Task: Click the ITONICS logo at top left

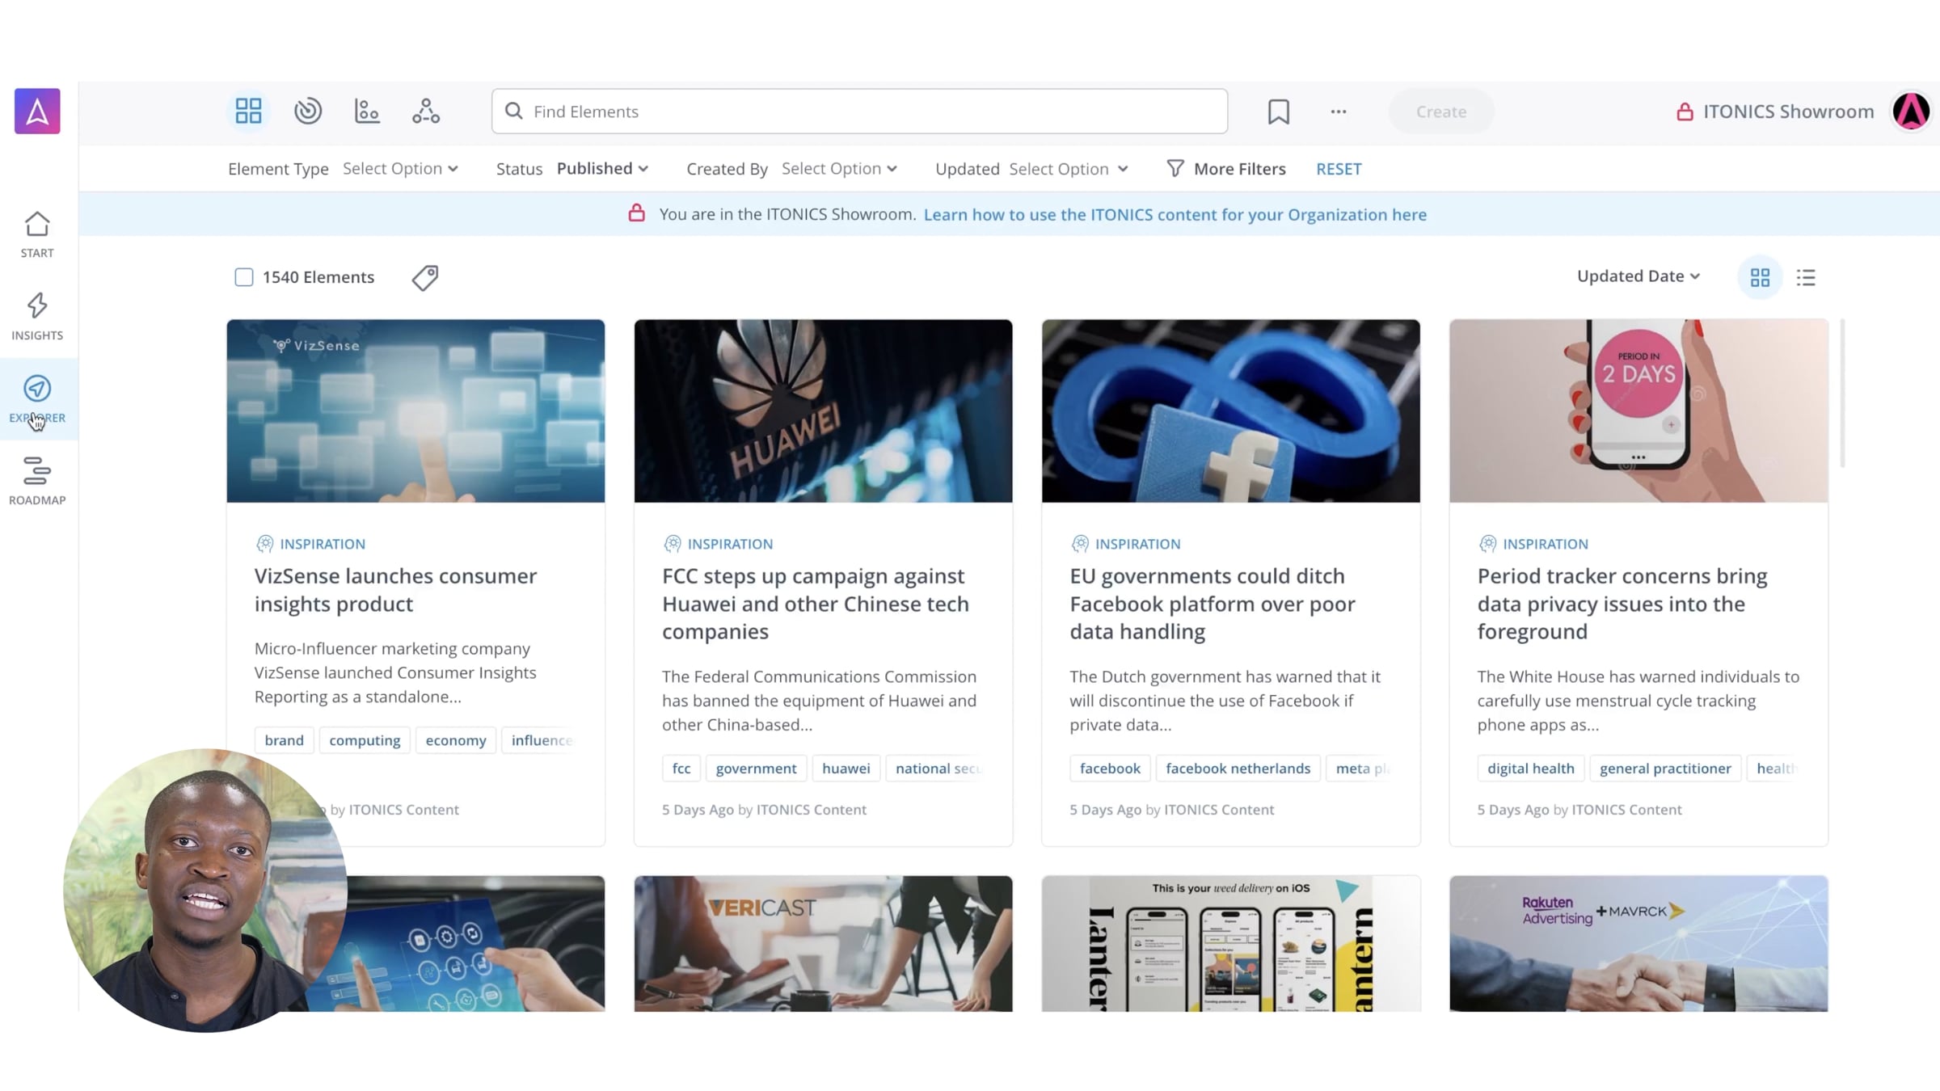Action: tap(37, 111)
